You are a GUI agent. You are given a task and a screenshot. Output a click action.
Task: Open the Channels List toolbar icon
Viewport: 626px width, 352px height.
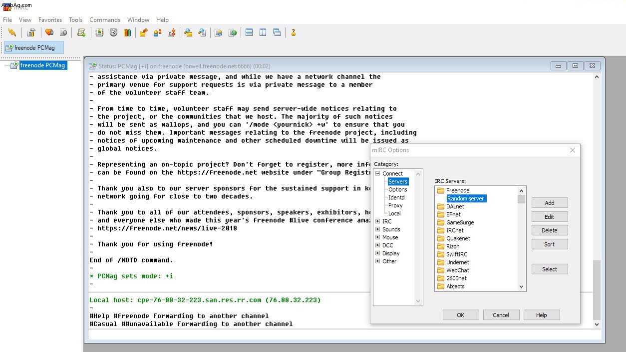coord(63,33)
